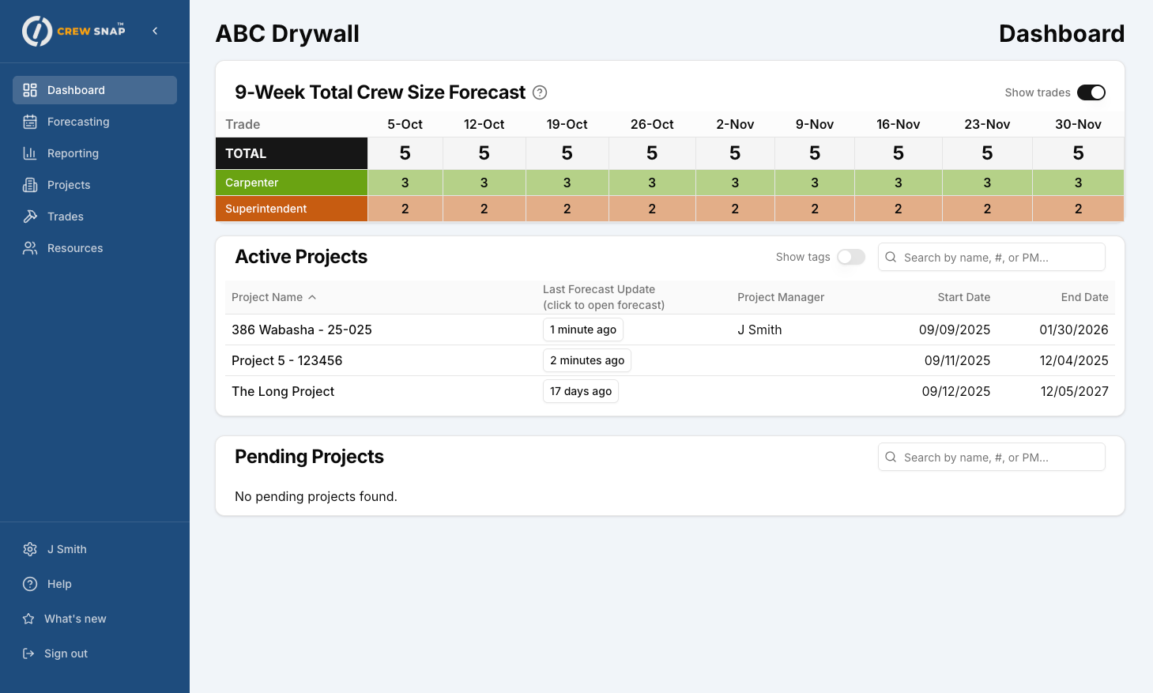
Task: Focus the Active Projects search field
Action: click(x=999, y=258)
